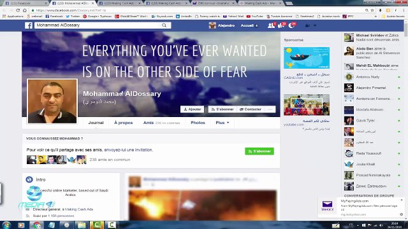Open the Twitter bookmark
This screenshot has width=408, height=229.
(73, 17)
